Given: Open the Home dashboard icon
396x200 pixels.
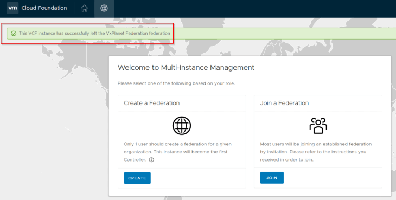Looking at the screenshot, I should [x=84, y=8].
